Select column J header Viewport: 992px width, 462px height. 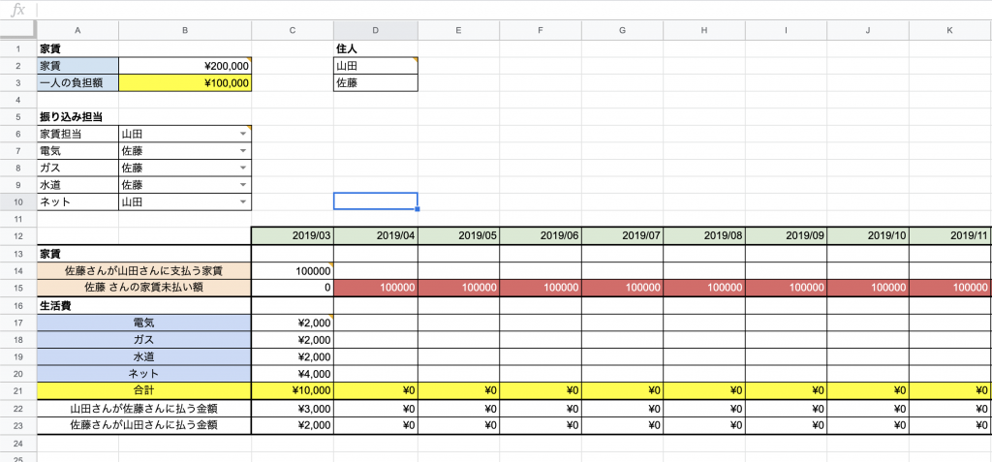(869, 30)
